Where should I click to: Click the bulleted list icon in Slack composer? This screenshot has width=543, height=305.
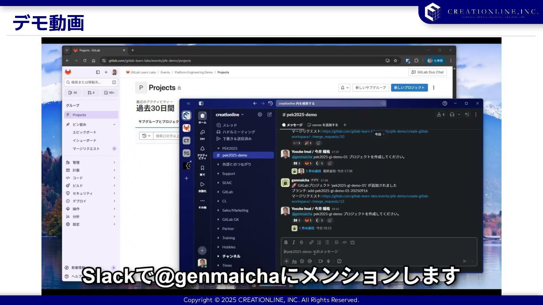pos(327,242)
